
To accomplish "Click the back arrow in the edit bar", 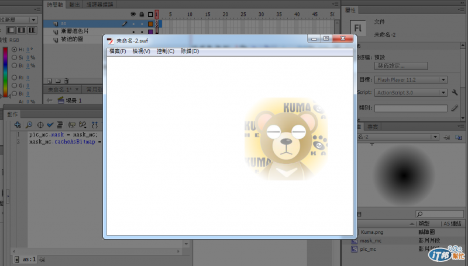I will click(x=50, y=100).
